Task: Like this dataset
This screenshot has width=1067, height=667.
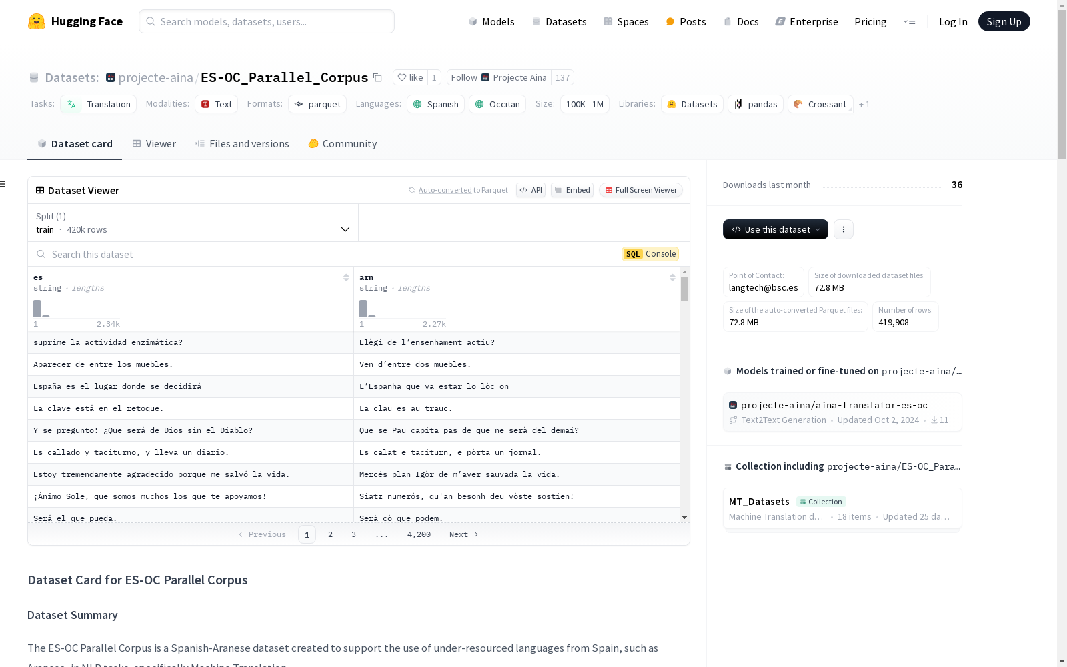Action: (410, 77)
